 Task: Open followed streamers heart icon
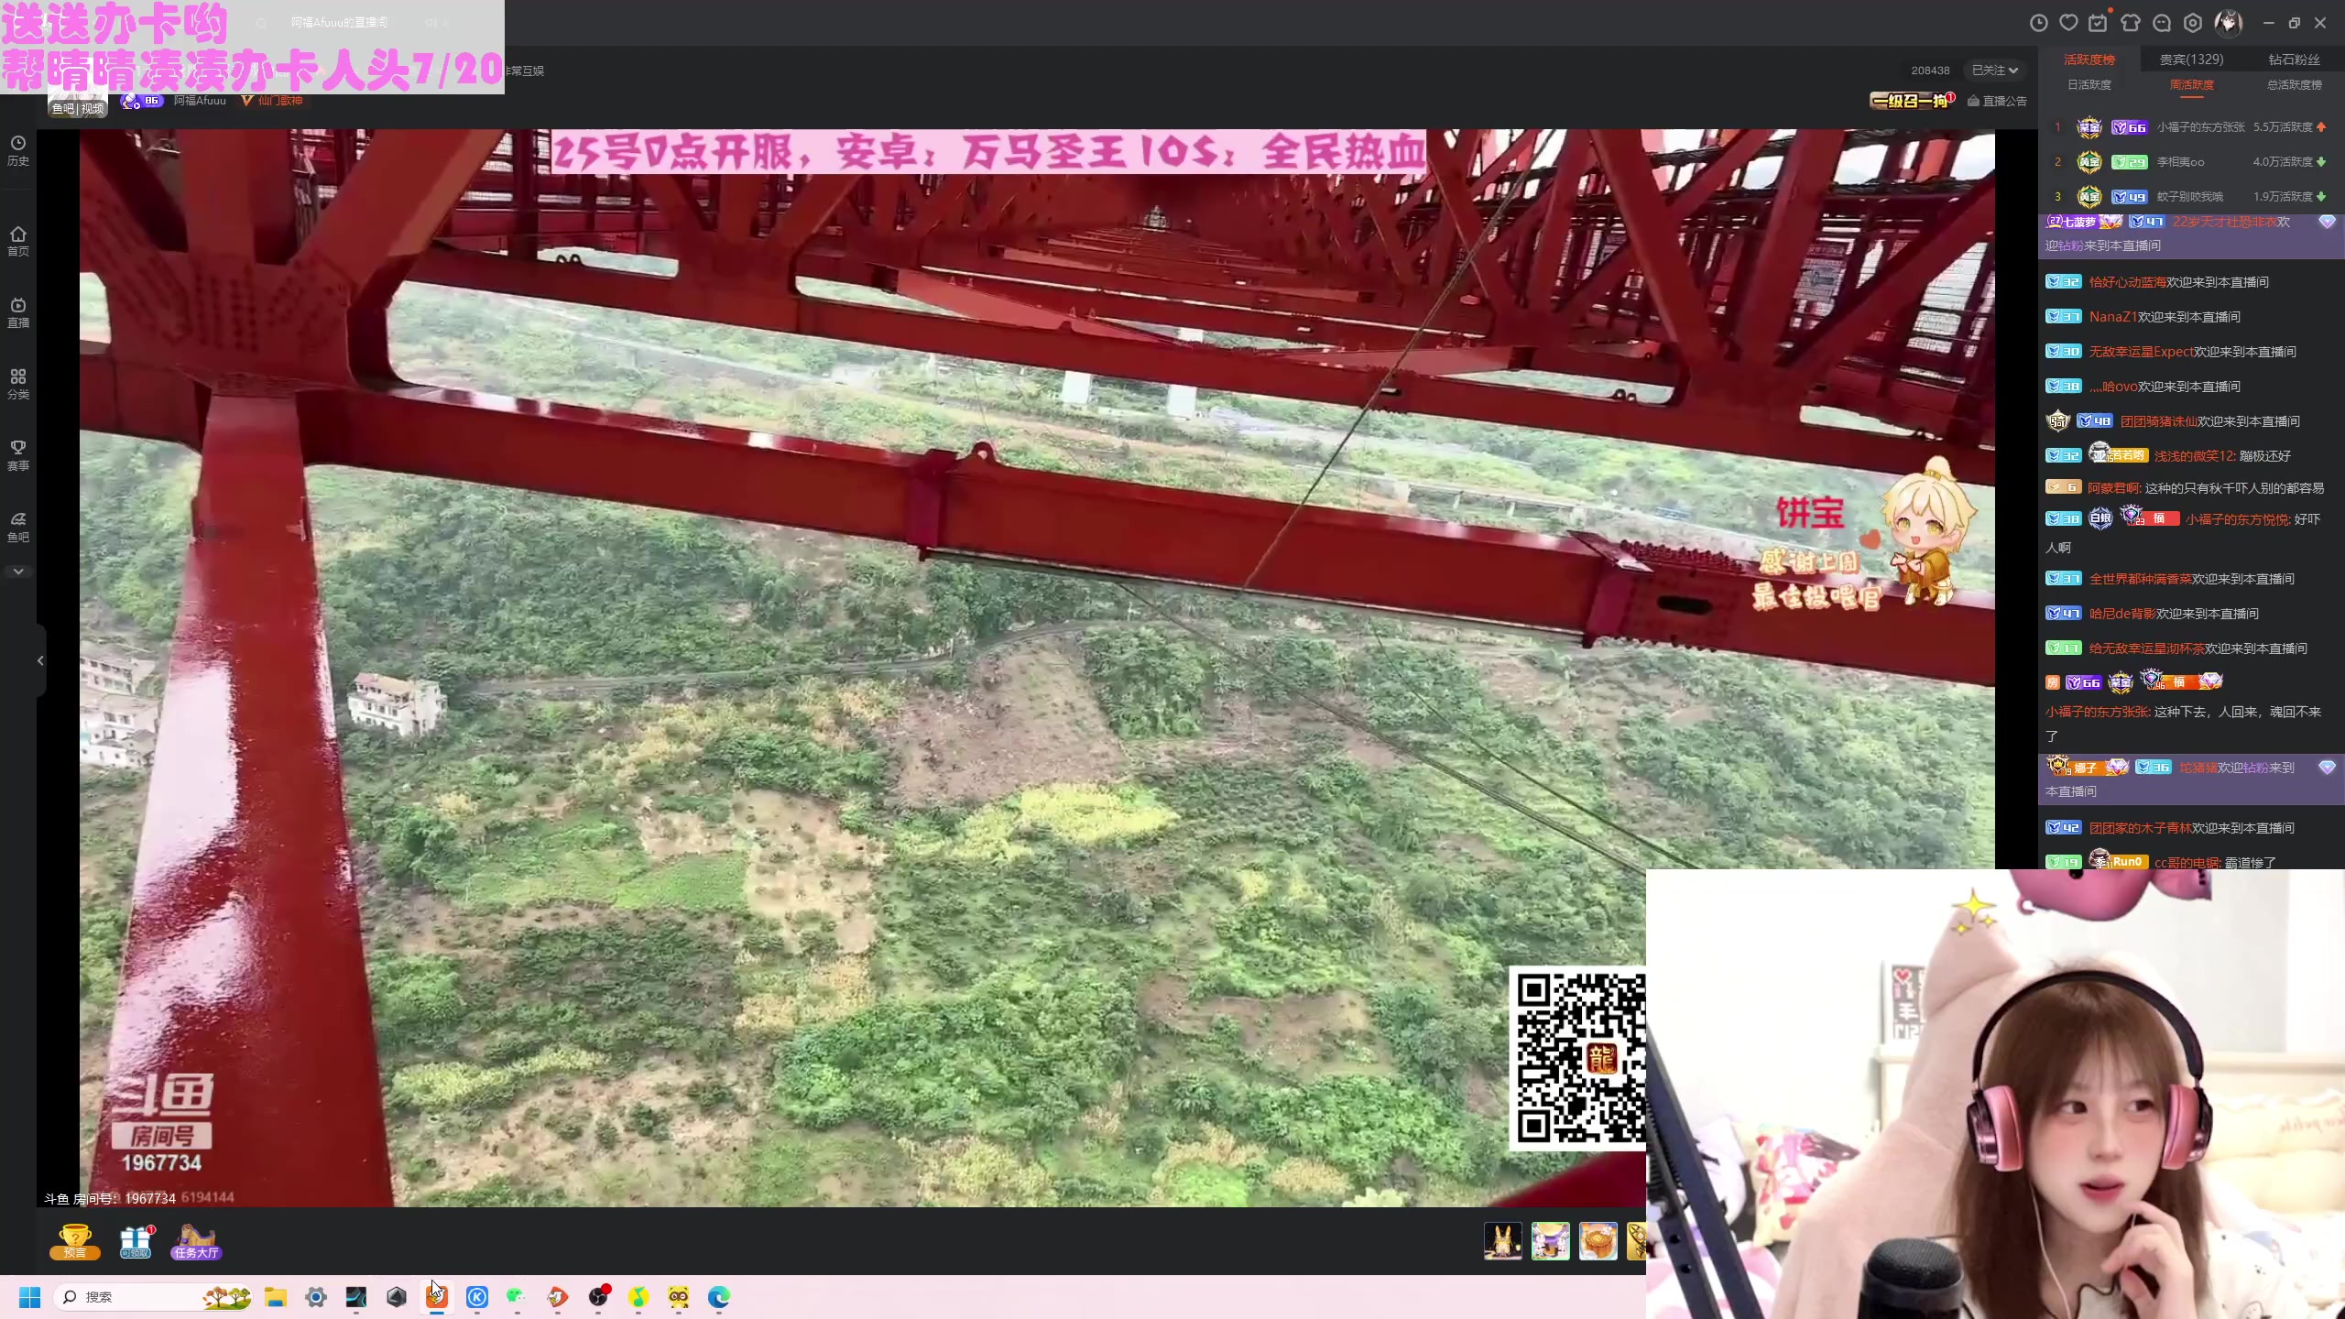[2068, 23]
